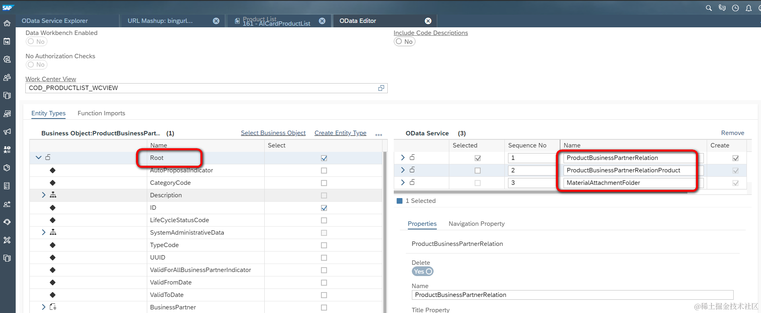Viewport: 761px width, 313px height.
Task: Edit the Name field under Properties
Action: (x=572, y=295)
